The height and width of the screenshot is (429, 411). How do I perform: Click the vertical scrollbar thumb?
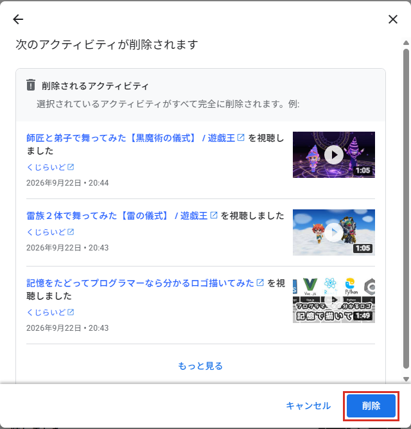tap(406, 209)
